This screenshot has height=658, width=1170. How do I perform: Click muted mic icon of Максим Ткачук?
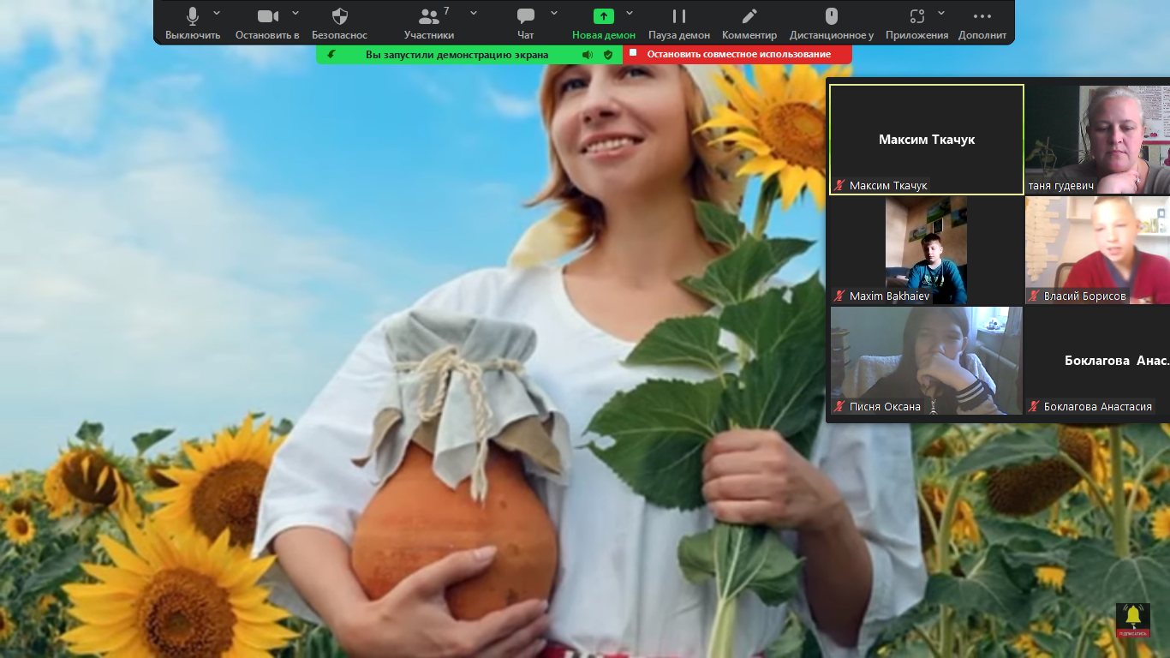840,185
